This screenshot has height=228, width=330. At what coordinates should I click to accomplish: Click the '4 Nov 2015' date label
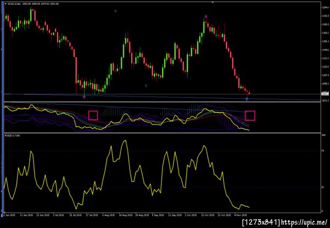(241, 215)
